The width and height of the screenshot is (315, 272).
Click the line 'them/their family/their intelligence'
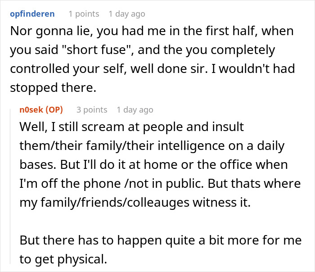[152, 146]
